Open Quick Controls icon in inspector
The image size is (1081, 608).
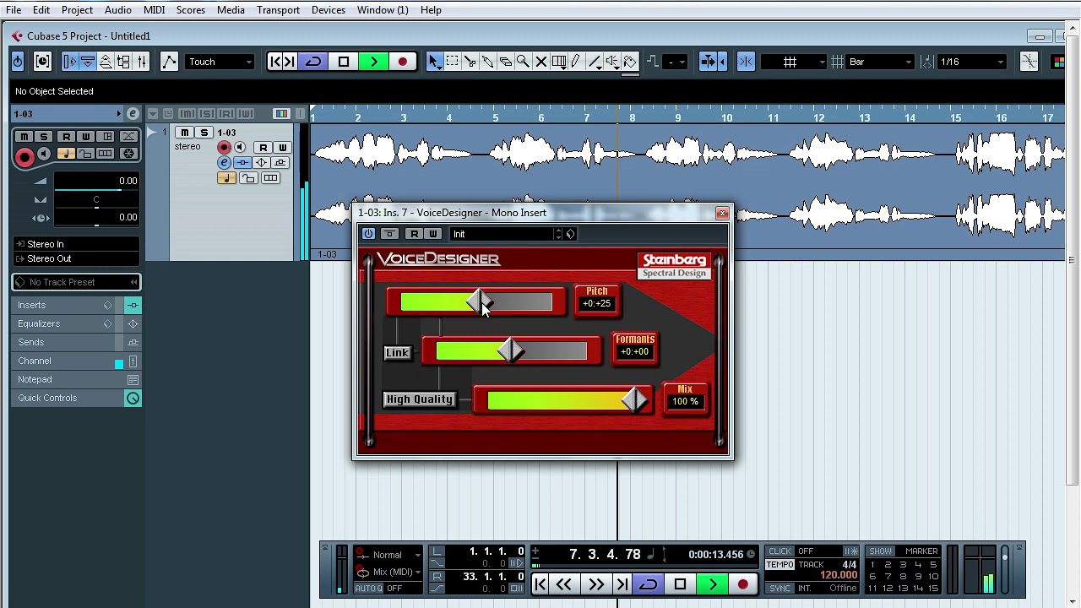point(133,399)
